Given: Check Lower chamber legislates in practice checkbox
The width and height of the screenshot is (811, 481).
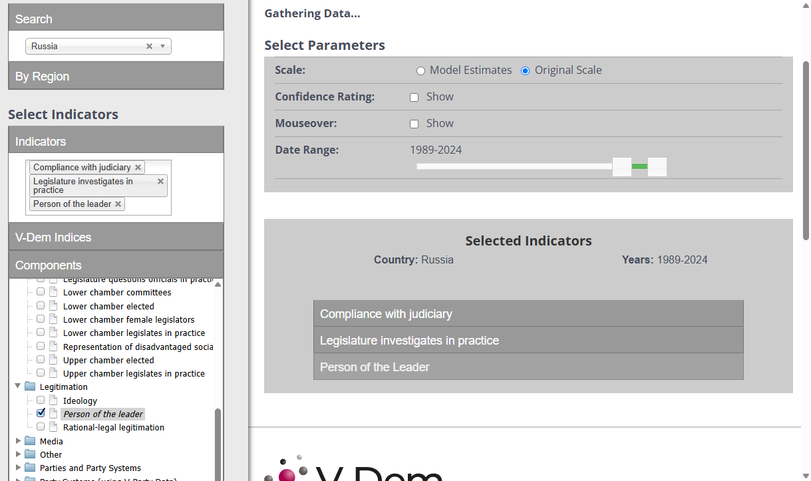Looking at the screenshot, I should [41, 332].
